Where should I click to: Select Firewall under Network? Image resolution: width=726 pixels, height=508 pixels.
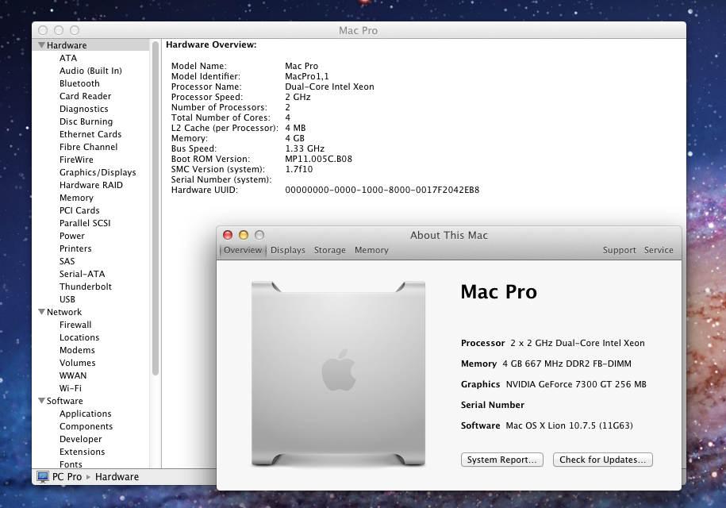(x=75, y=325)
